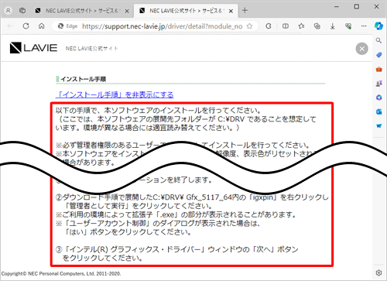Open sidebar Drop send icon

point(378,126)
